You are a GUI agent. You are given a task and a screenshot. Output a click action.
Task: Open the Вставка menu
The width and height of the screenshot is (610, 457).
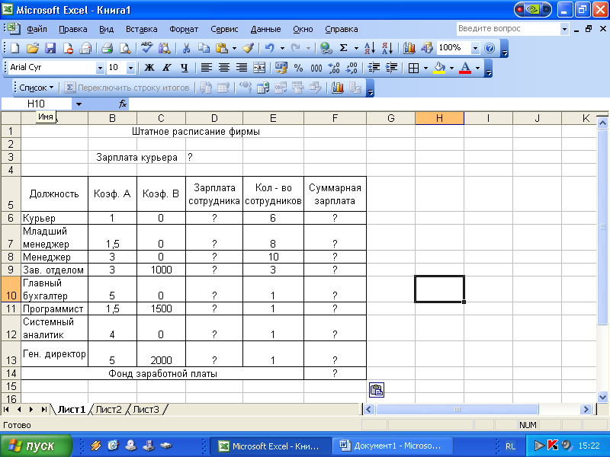142,29
